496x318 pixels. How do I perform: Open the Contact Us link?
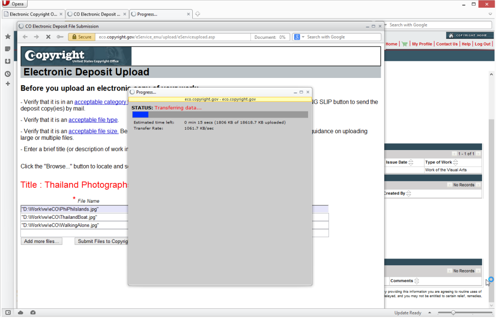tap(447, 44)
